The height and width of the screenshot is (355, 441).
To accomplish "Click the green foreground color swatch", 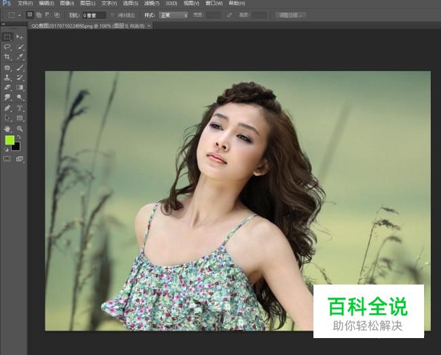I will [9, 140].
